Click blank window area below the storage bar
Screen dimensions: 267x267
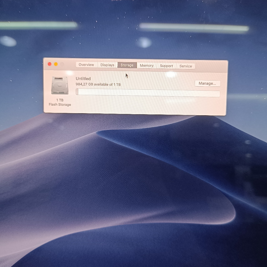coord(146,106)
